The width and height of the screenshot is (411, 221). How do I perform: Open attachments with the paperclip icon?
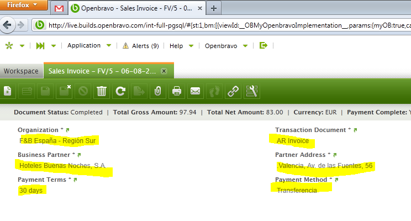[x=157, y=91]
